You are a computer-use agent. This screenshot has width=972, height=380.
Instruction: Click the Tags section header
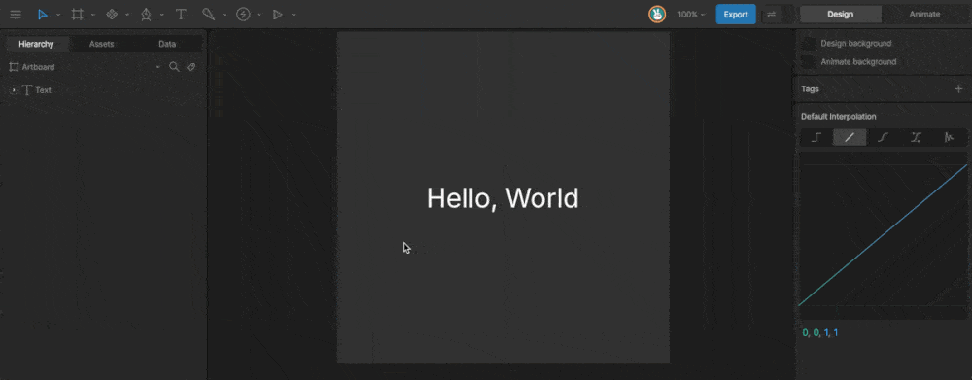(x=810, y=89)
